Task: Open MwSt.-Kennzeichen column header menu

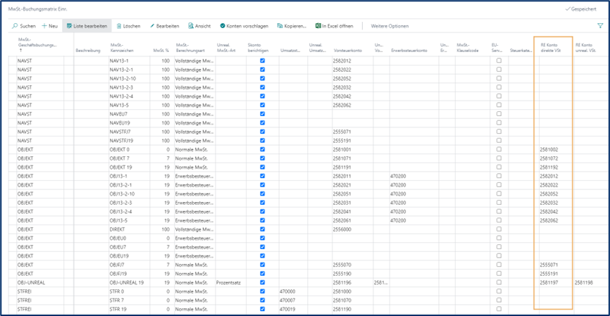Action: pyautogui.click(x=122, y=48)
